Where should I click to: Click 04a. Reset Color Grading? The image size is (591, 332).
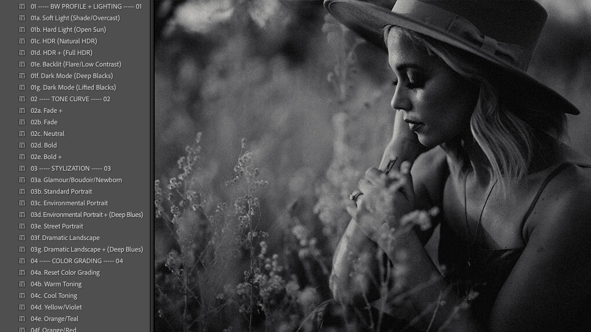pyautogui.click(x=65, y=272)
